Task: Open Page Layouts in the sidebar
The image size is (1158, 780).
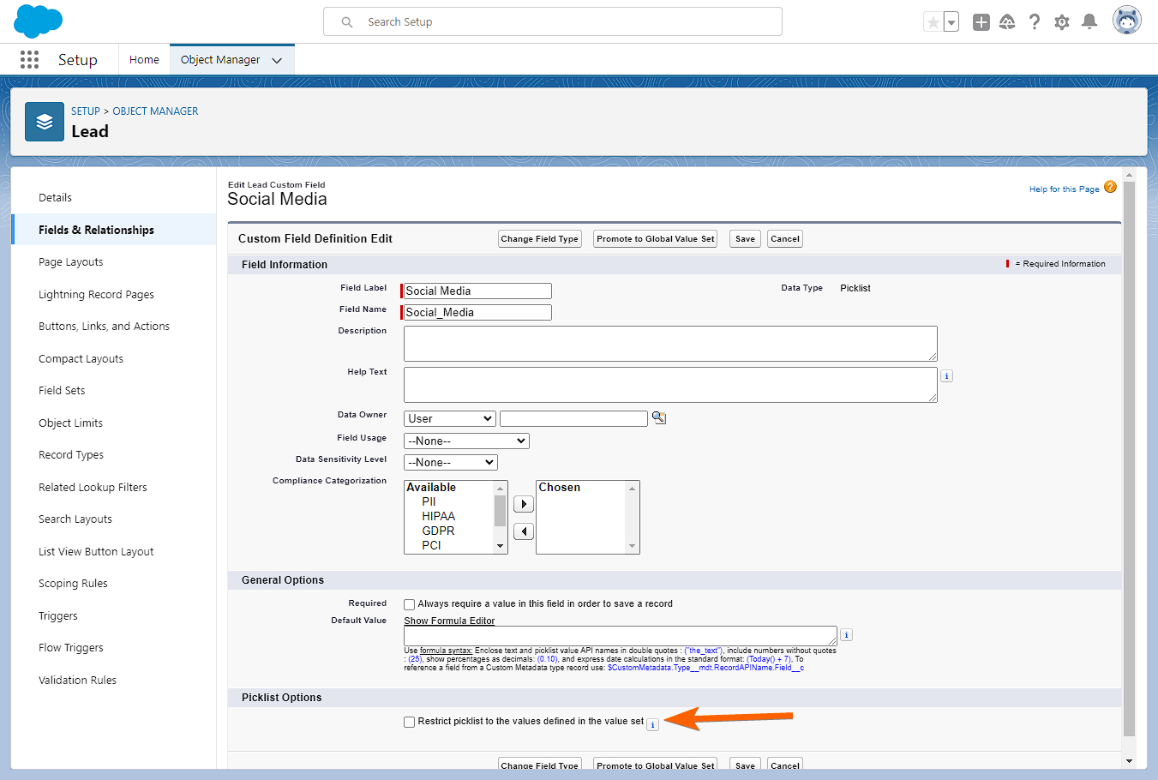Action: tap(70, 262)
